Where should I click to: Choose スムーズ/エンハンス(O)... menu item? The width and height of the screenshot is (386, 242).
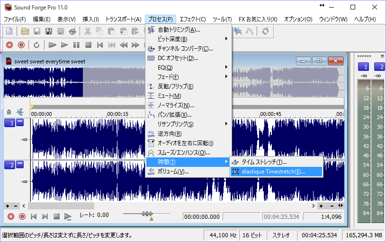pos(189,153)
